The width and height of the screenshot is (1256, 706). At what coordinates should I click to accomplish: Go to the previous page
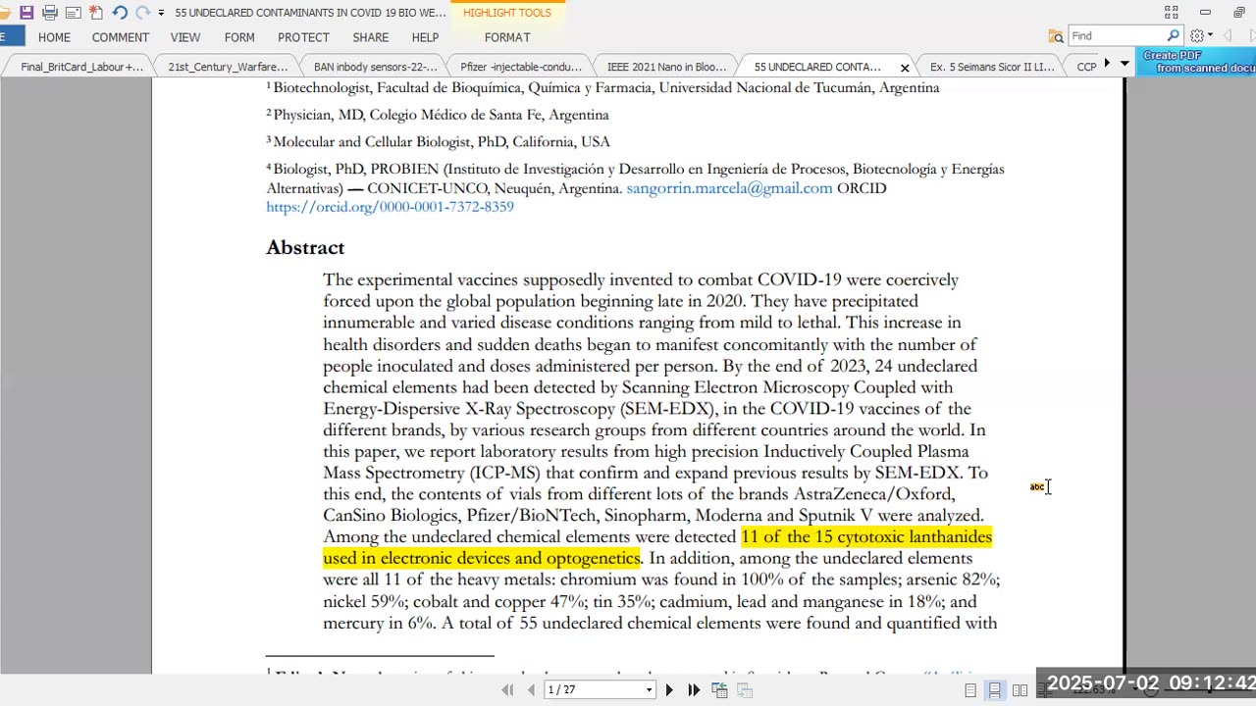pyautogui.click(x=532, y=690)
